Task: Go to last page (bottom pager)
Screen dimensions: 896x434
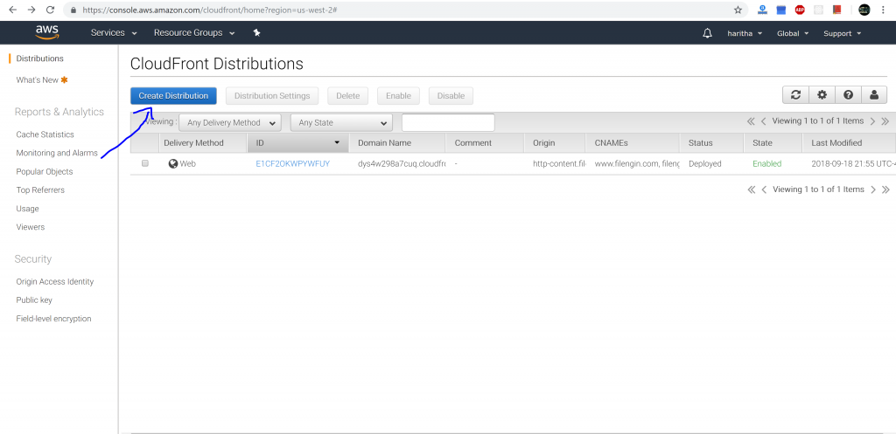Action: click(885, 189)
